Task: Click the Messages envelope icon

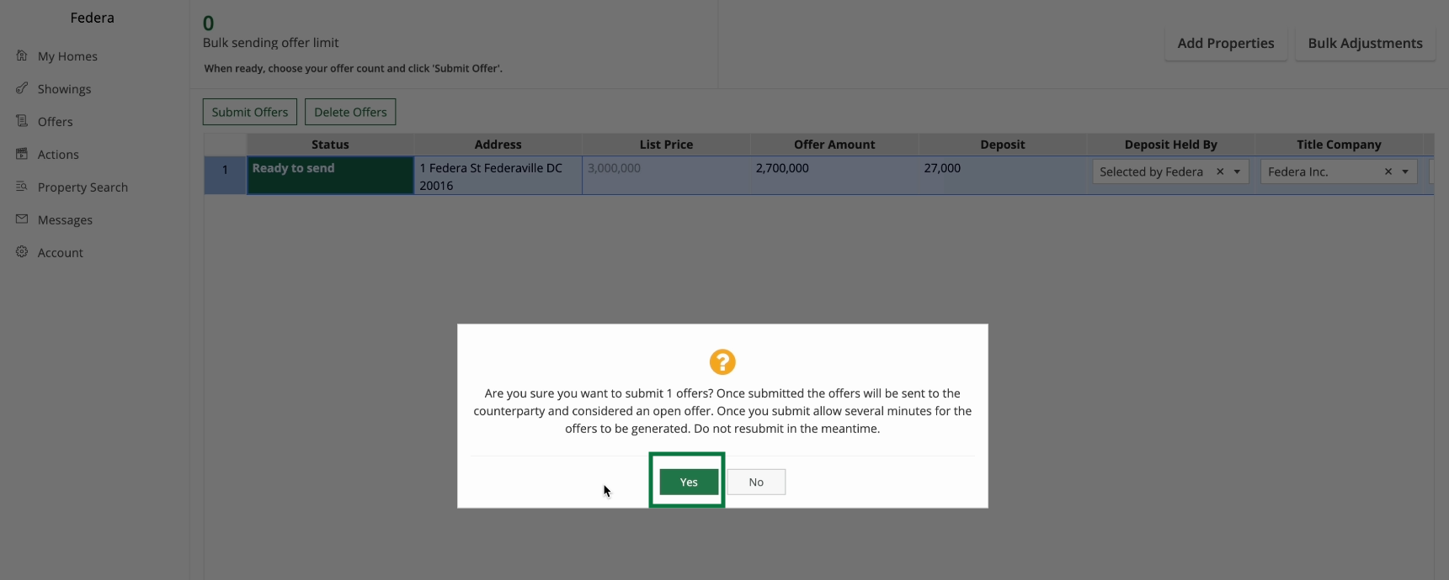Action: coord(22,219)
